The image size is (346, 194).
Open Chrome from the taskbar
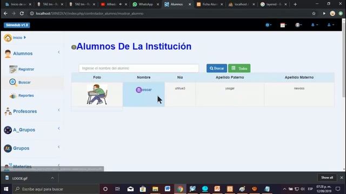coord(180,189)
